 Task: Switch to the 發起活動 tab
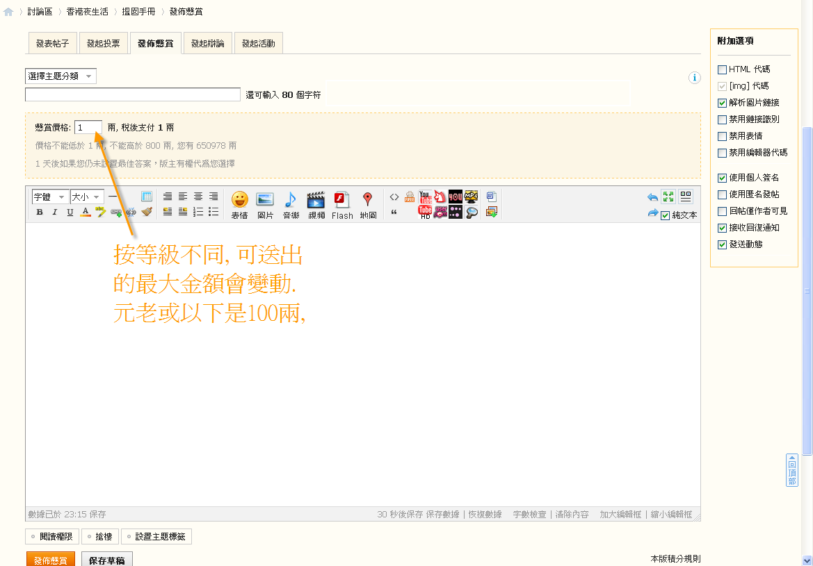(x=258, y=42)
